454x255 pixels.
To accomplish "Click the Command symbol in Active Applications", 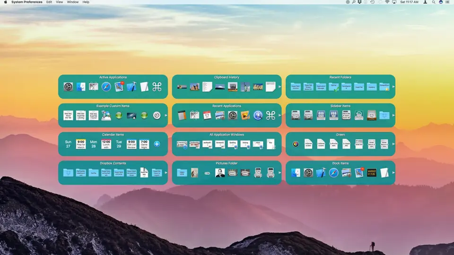I will tap(157, 87).
